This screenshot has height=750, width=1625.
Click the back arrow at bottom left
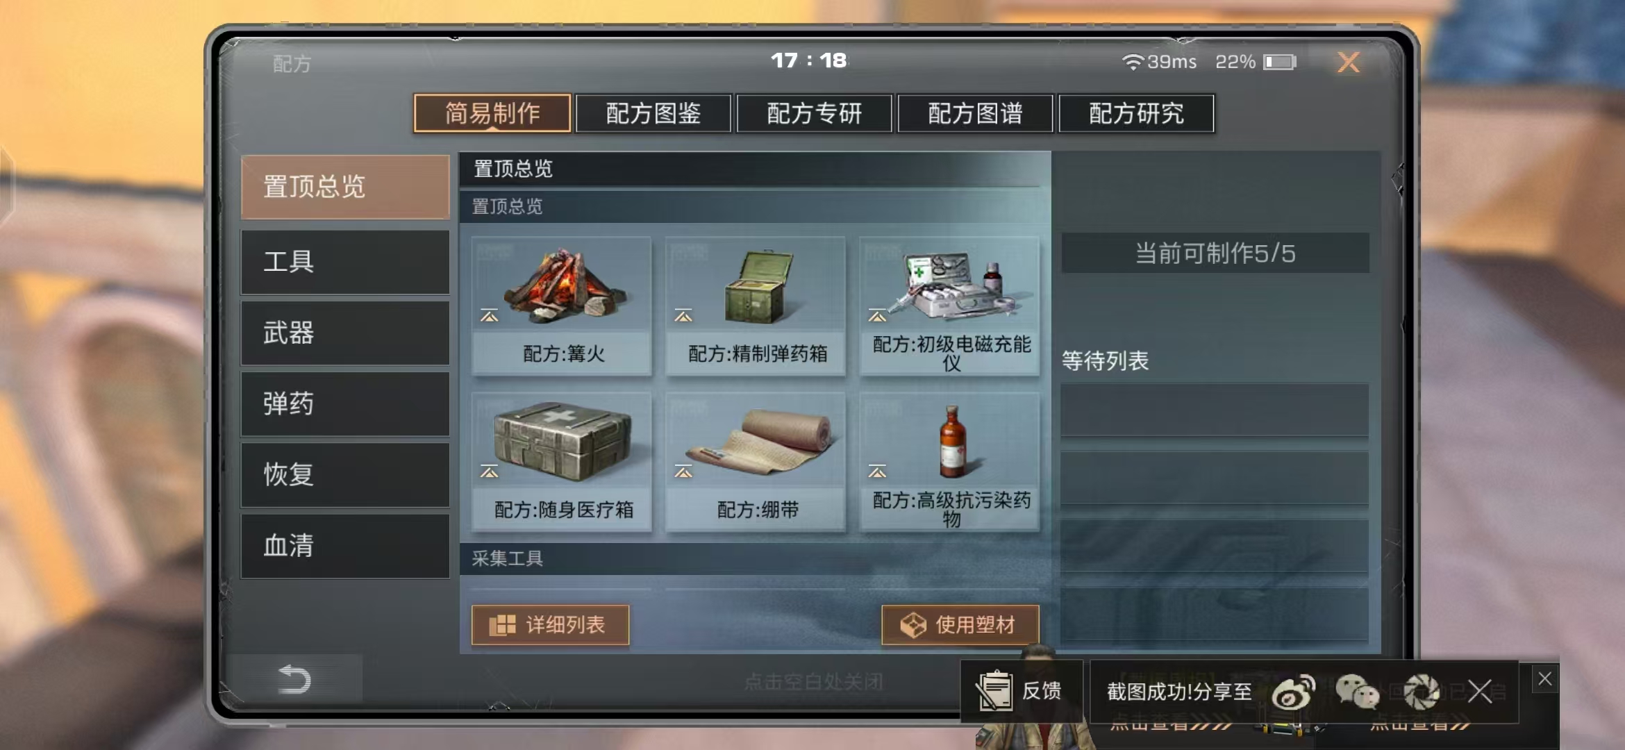[294, 678]
